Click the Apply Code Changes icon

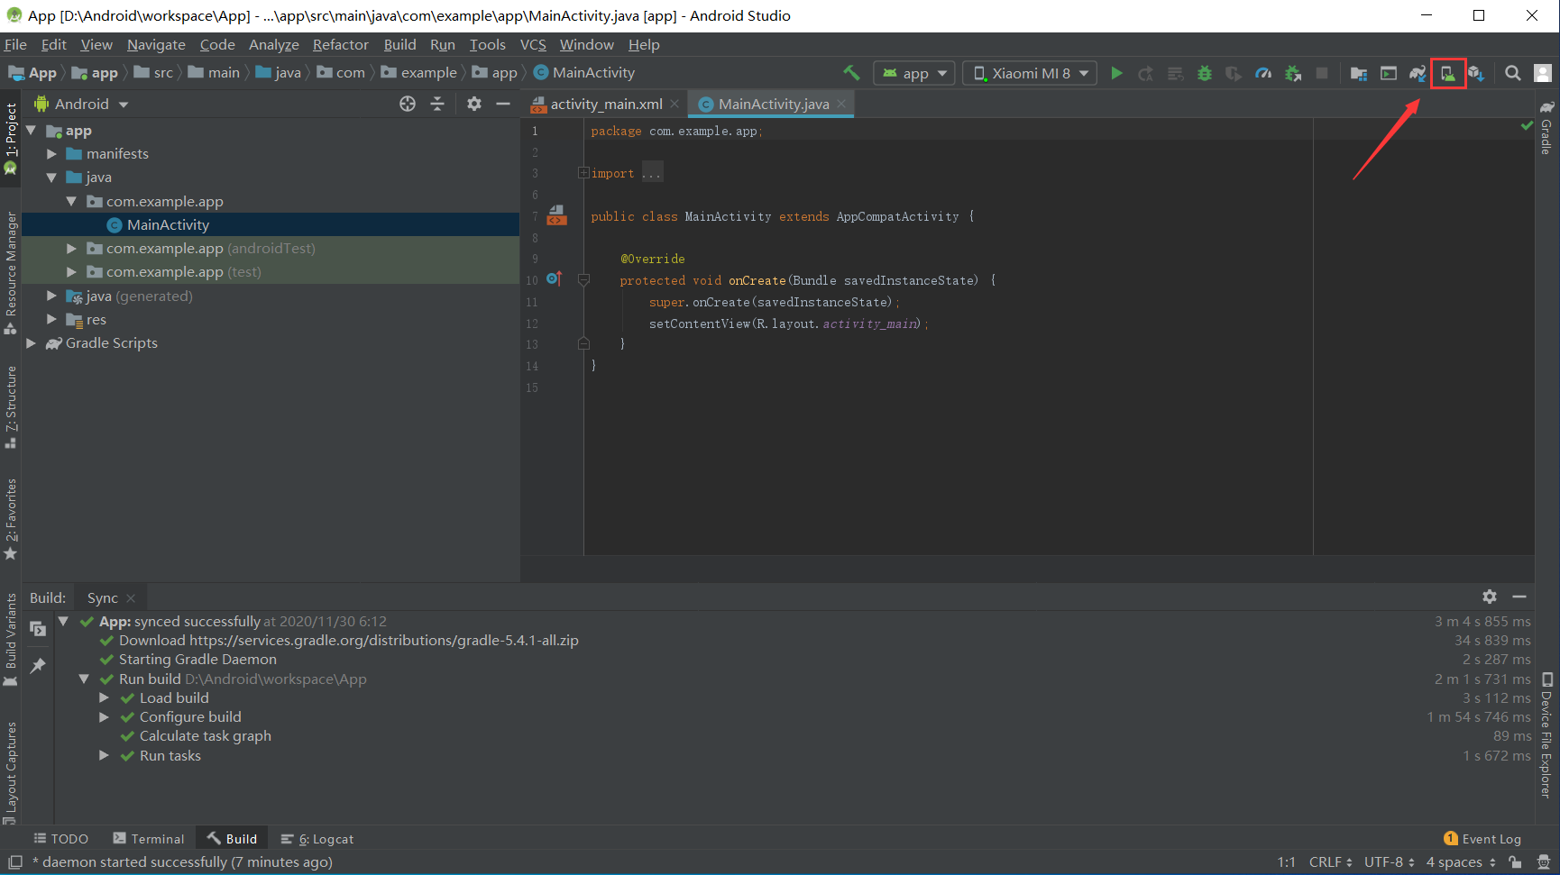coord(1175,73)
